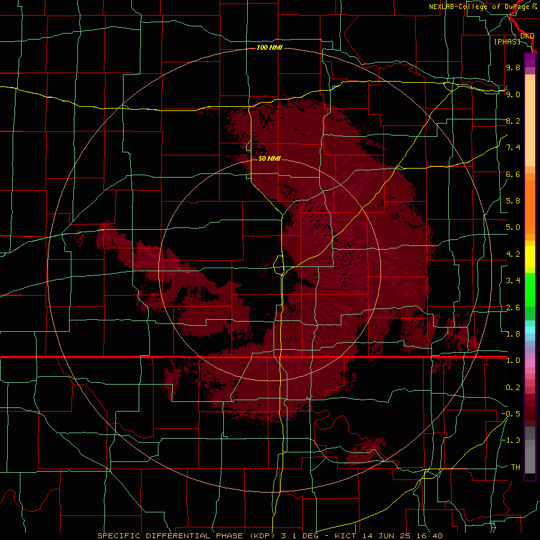
Task: Click the 2.6 scale label
Action: (x=513, y=308)
